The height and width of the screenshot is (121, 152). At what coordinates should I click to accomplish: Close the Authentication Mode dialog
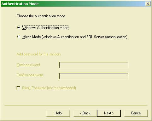coord(148,4)
